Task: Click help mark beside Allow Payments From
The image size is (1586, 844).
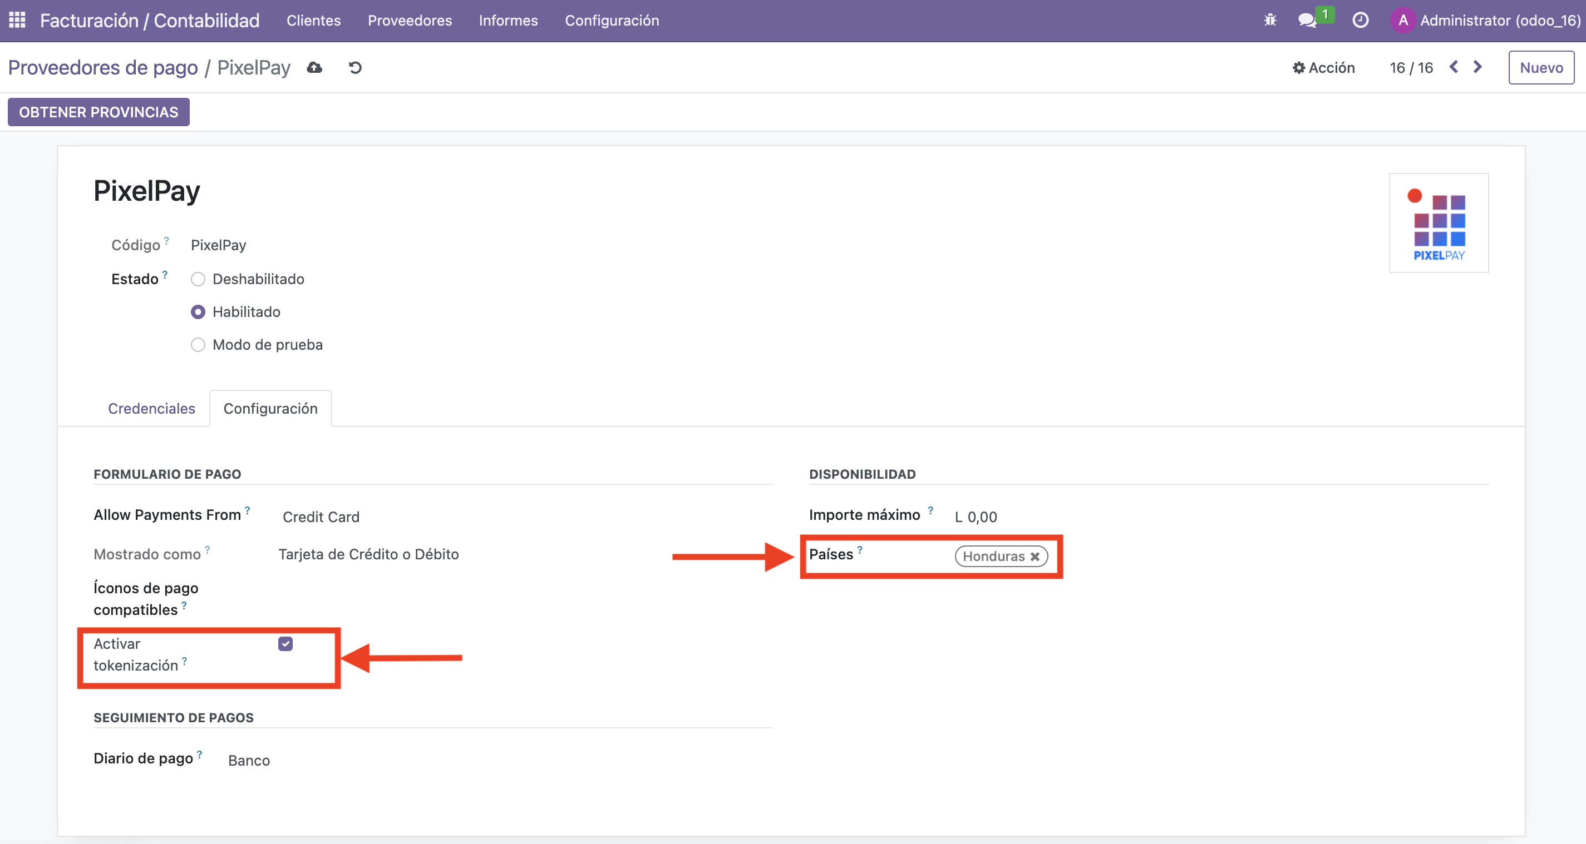Action: coord(248,510)
